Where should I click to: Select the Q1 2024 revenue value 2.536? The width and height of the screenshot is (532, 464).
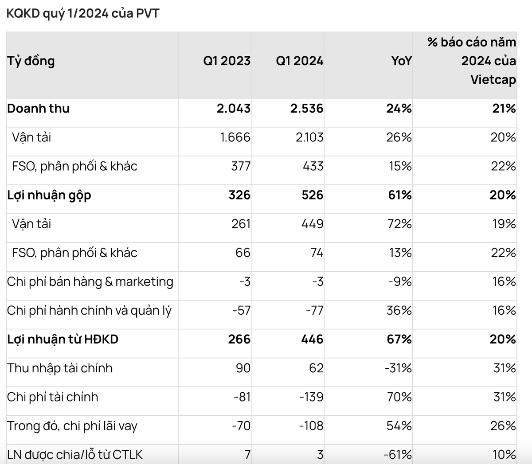click(x=307, y=109)
